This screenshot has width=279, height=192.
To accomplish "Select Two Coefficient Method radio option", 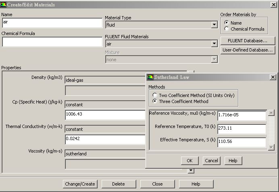I will click(x=155, y=95).
